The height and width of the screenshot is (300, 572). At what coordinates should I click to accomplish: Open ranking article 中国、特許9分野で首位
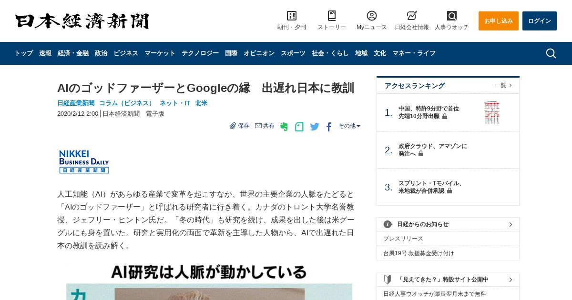pyautogui.click(x=429, y=112)
